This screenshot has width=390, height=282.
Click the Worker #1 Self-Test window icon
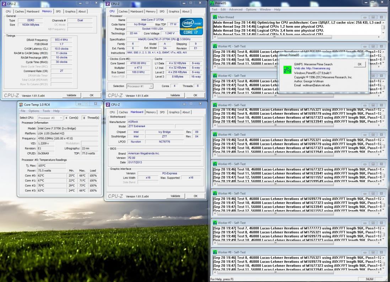tap(215, 46)
